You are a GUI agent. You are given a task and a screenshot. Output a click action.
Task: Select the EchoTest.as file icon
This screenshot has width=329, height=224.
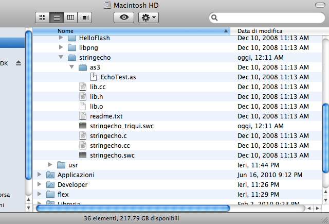point(94,77)
